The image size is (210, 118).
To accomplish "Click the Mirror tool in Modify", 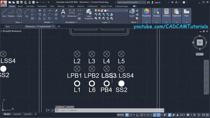I will tap(45, 14).
